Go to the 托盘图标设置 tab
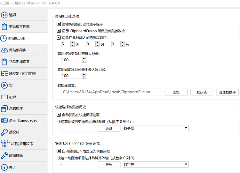Image resolution: width=240 pixels, height=173 pixels. coord(24,62)
